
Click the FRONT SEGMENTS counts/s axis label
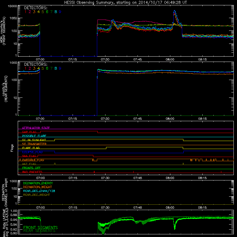[3, 31]
